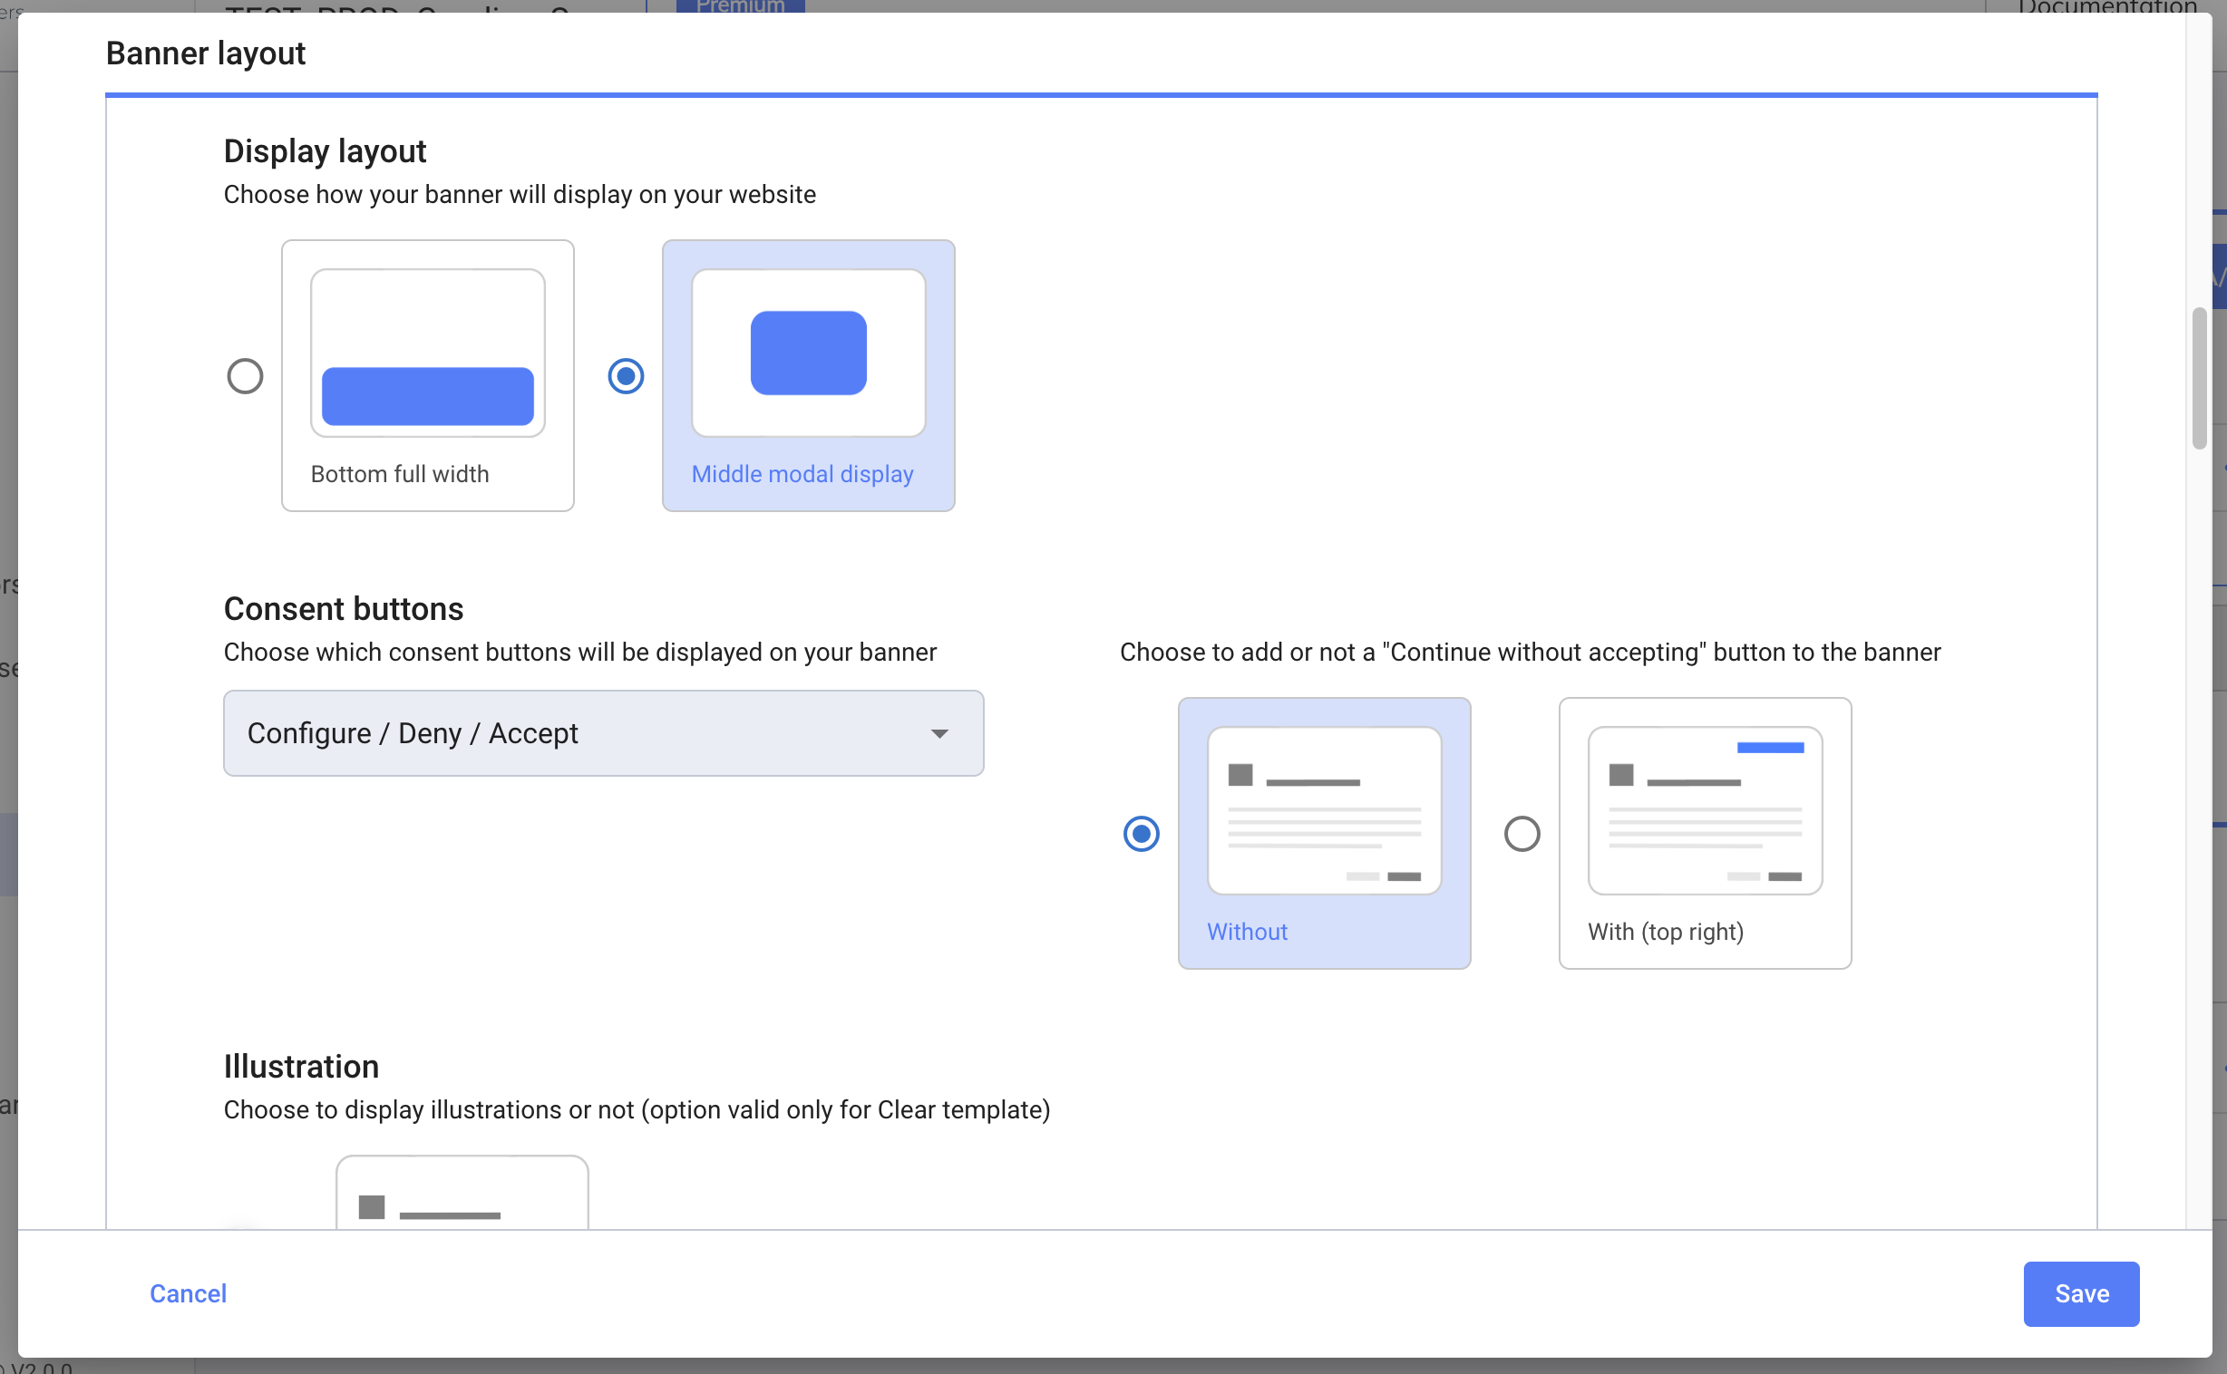This screenshot has height=1374, width=2227.
Task: Click the Documentation link at top right
Action: click(2106, 7)
